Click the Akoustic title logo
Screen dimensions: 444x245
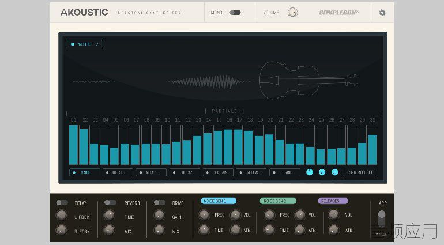pyautogui.click(x=84, y=13)
